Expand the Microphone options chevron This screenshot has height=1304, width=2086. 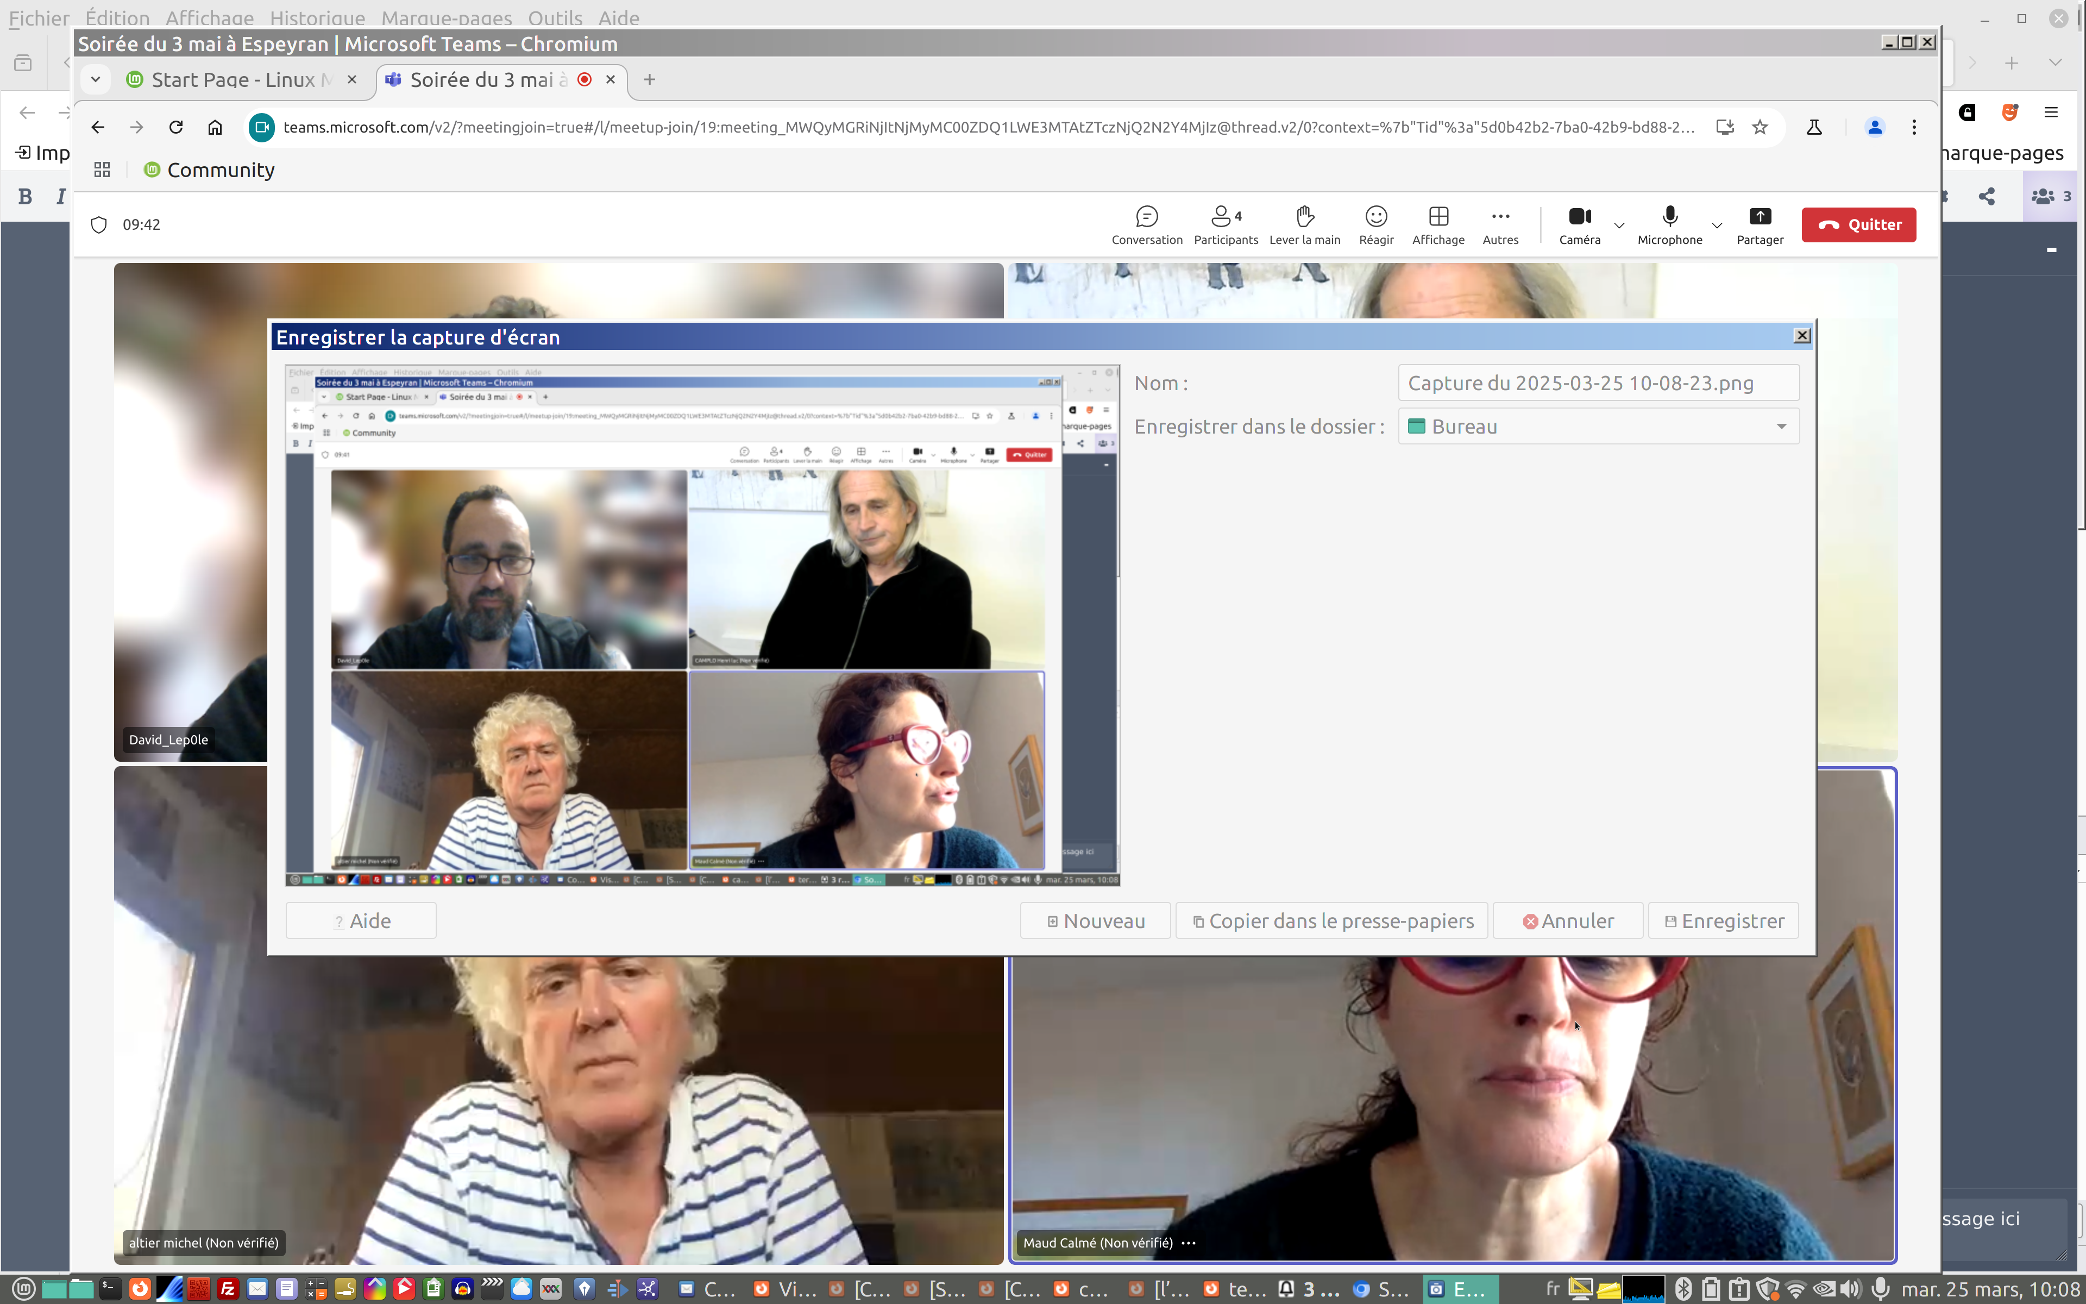[1716, 226]
